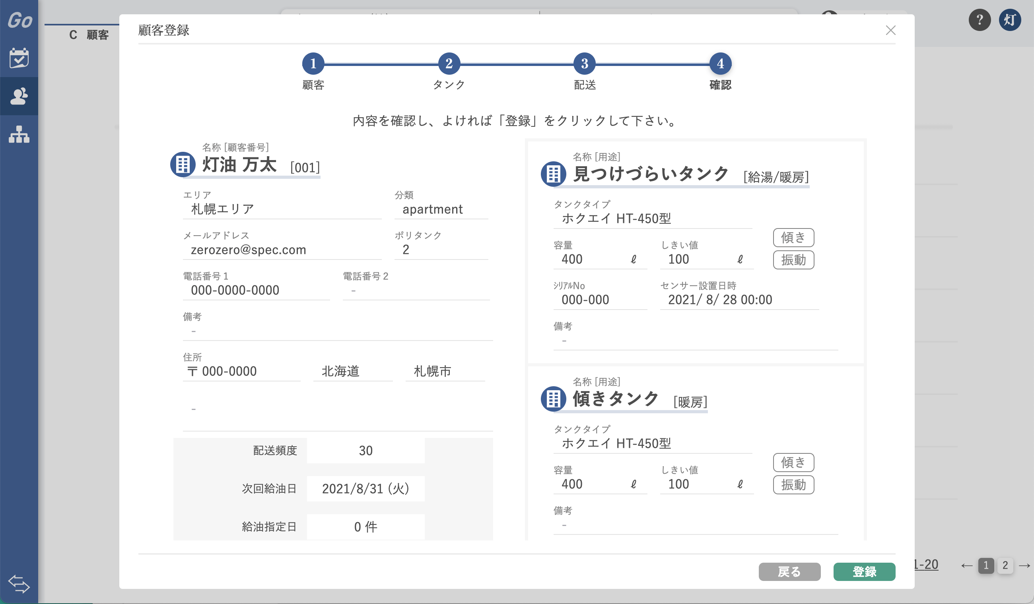Click serial number 000-000
The height and width of the screenshot is (604, 1034).
point(585,300)
